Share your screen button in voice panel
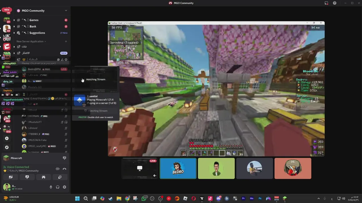This screenshot has height=203, width=362. (27, 177)
